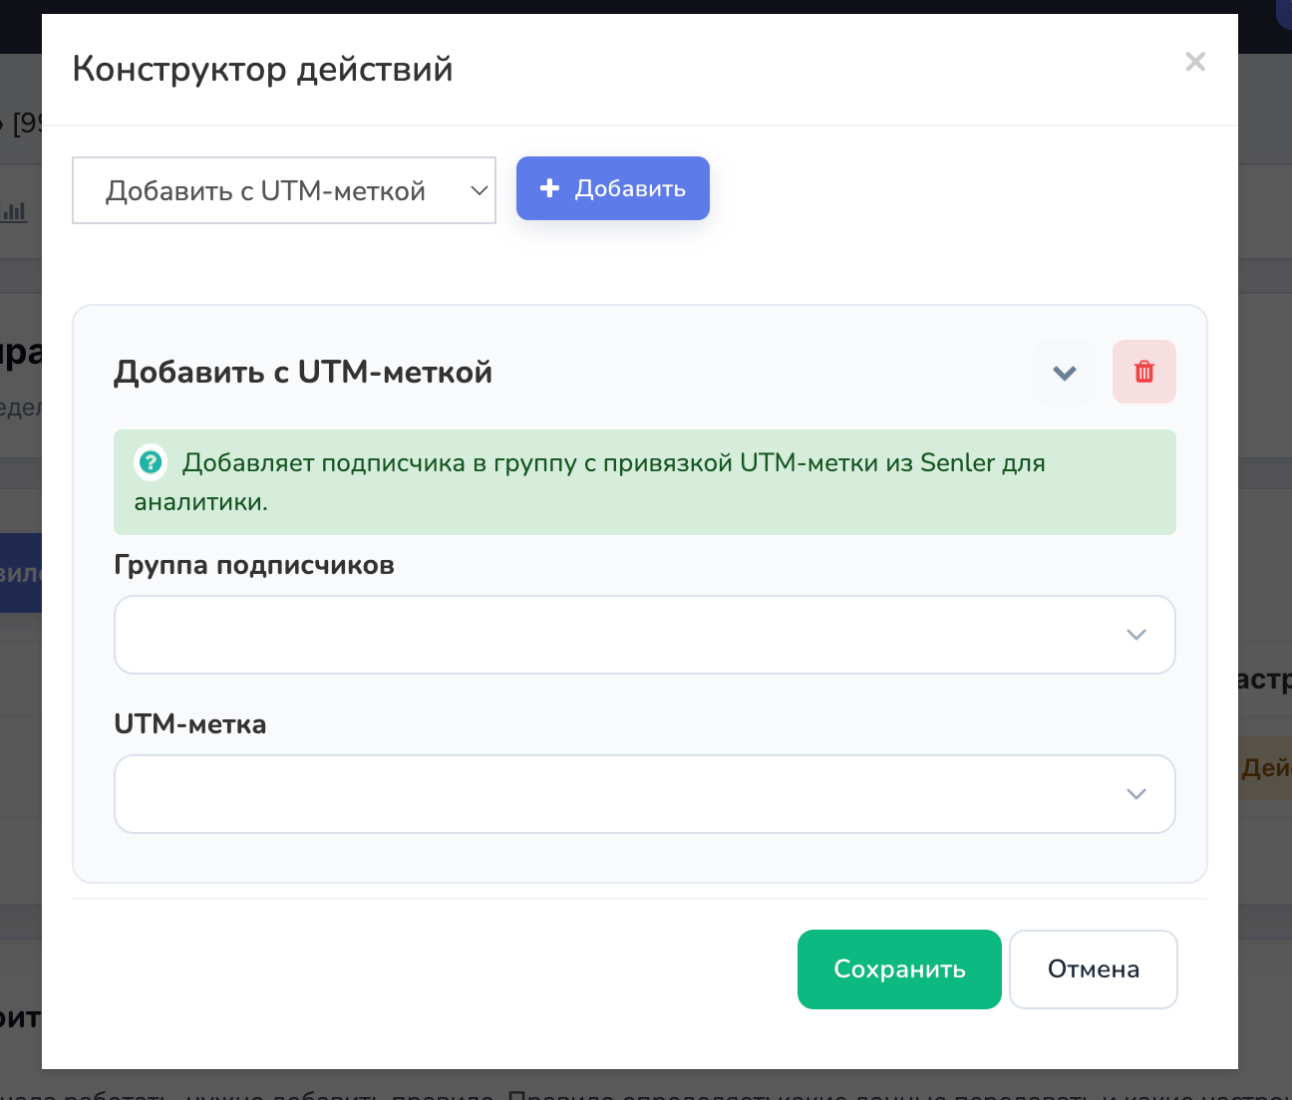Collapse the 'Добавить с UTM-меткой' action card

pos(1065,372)
